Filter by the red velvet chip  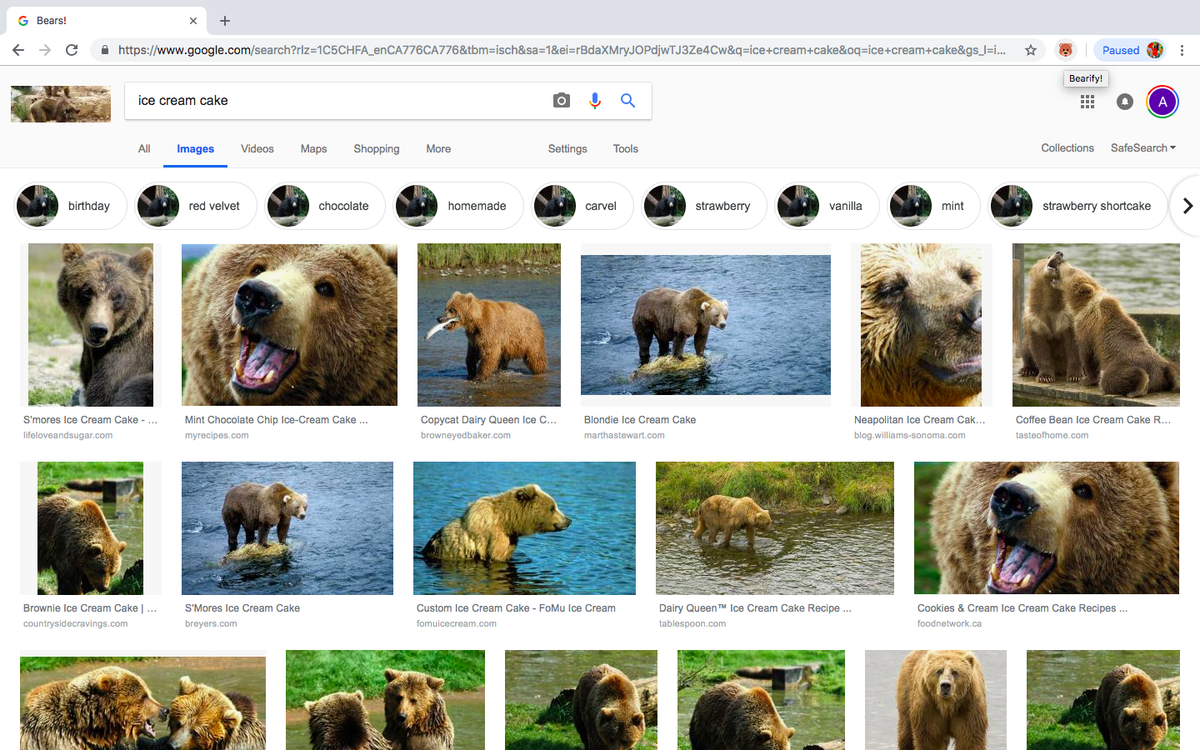196,206
